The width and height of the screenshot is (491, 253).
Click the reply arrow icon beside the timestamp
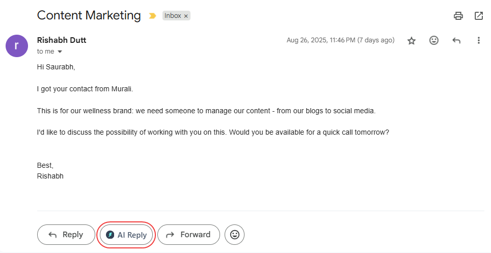[x=456, y=40]
